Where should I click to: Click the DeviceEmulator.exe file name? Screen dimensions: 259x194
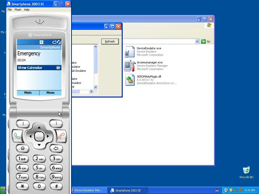(x=149, y=48)
